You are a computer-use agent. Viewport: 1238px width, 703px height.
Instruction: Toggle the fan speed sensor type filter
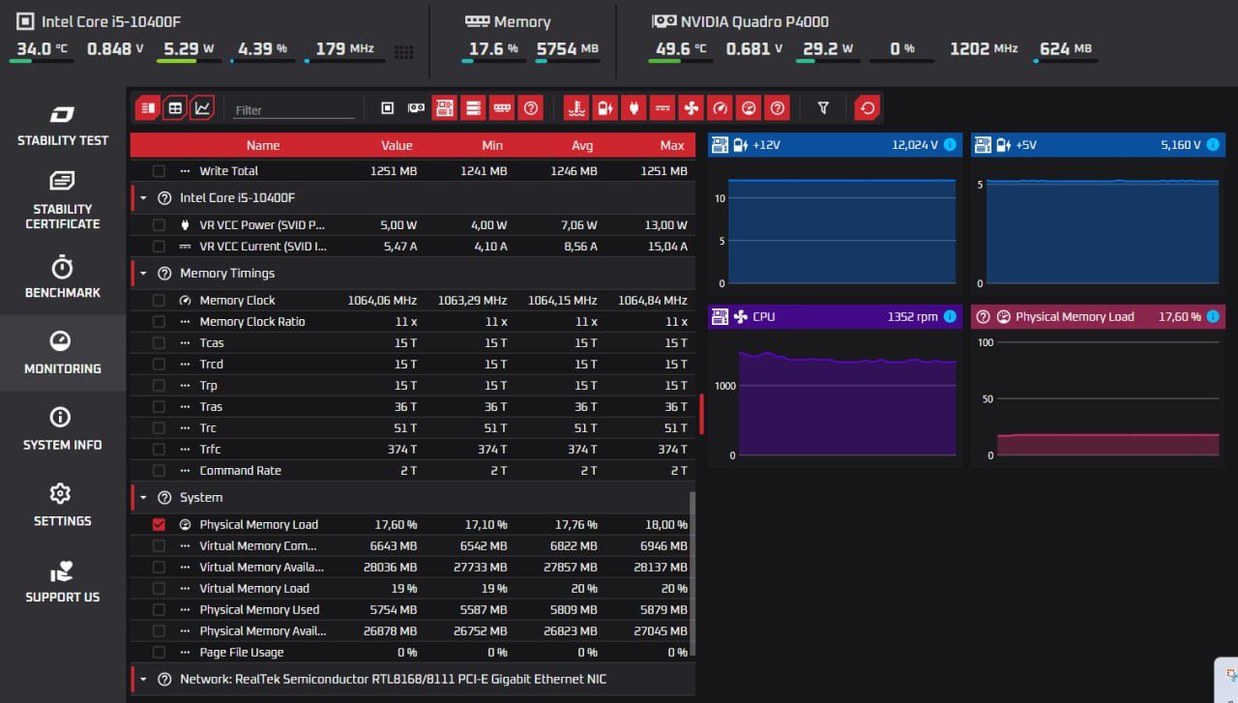[x=691, y=108]
